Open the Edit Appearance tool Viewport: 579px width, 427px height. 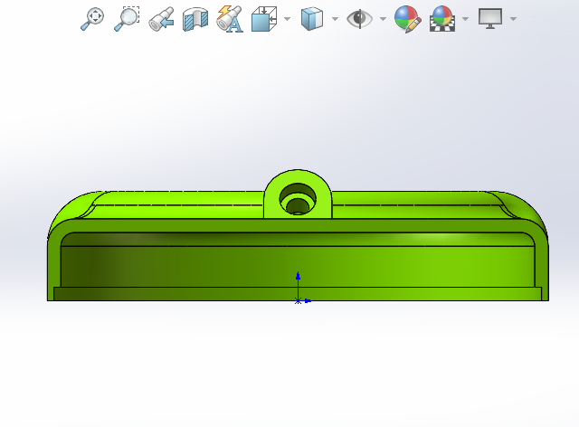(x=408, y=19)
